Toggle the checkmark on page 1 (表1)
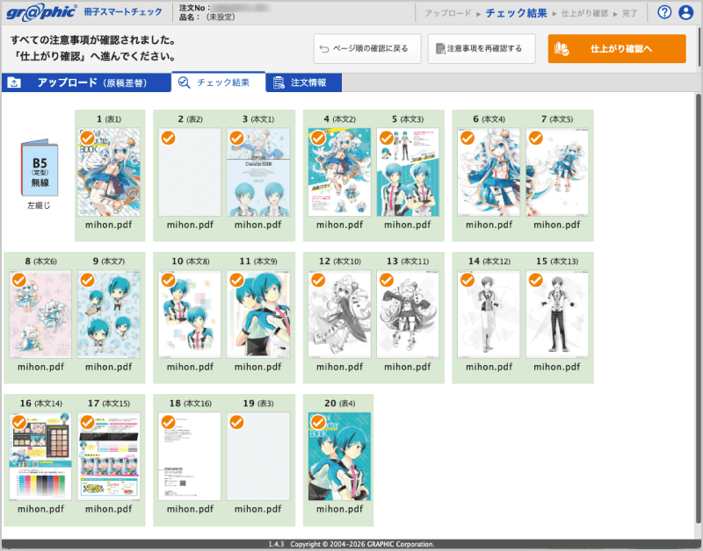 click(87, 138)
